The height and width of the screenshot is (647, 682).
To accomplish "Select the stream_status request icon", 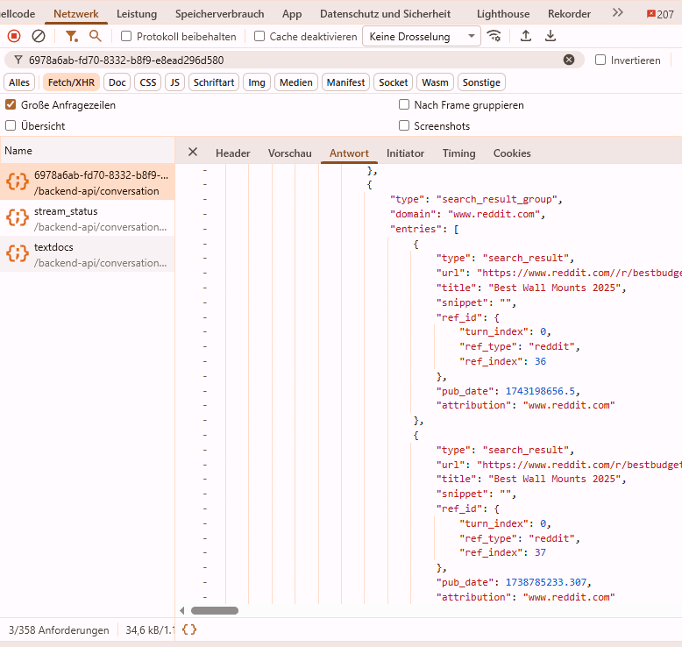I will pyautogui.click(x=17, y=217).
